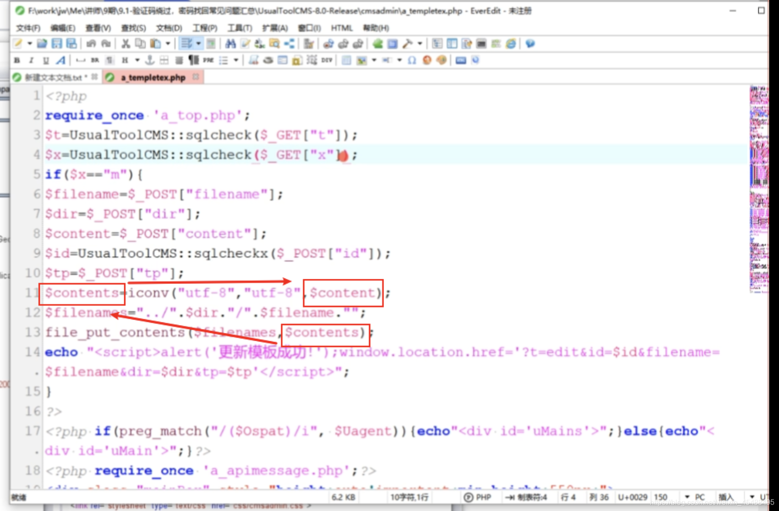
Task: Insert a PRE tag
Action: pyautogui.click(x=208, y=60)
